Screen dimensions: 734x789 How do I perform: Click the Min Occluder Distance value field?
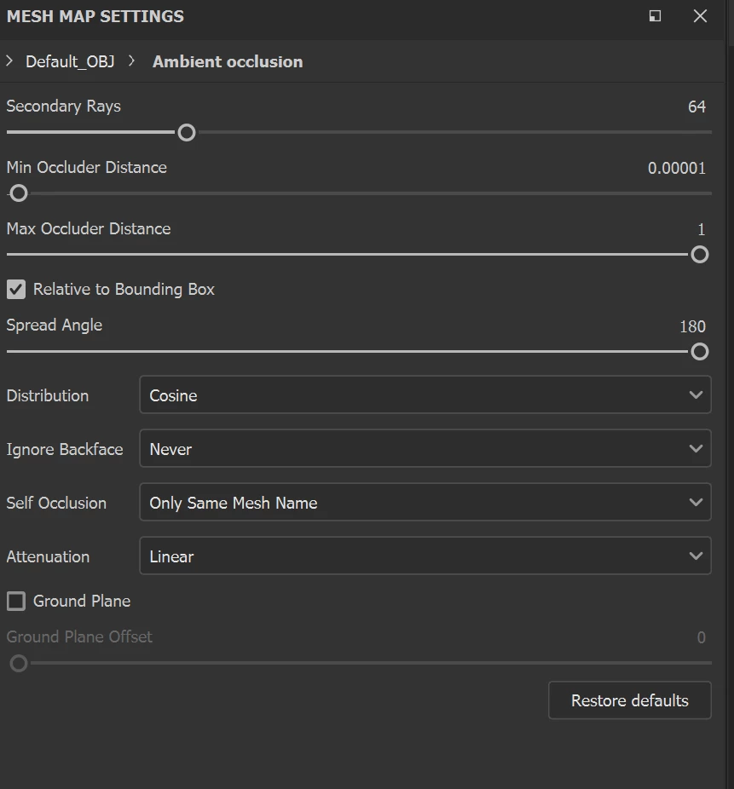[677, 168]
